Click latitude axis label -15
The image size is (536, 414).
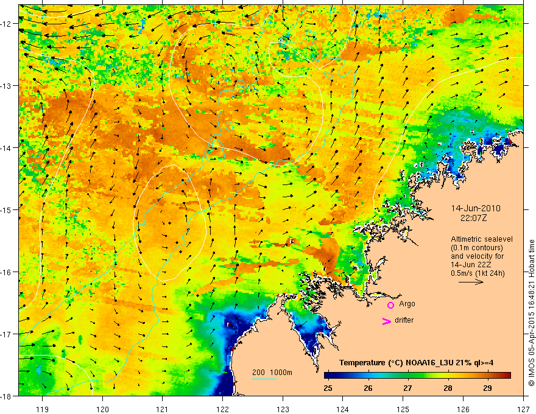(x=6, y=210)
